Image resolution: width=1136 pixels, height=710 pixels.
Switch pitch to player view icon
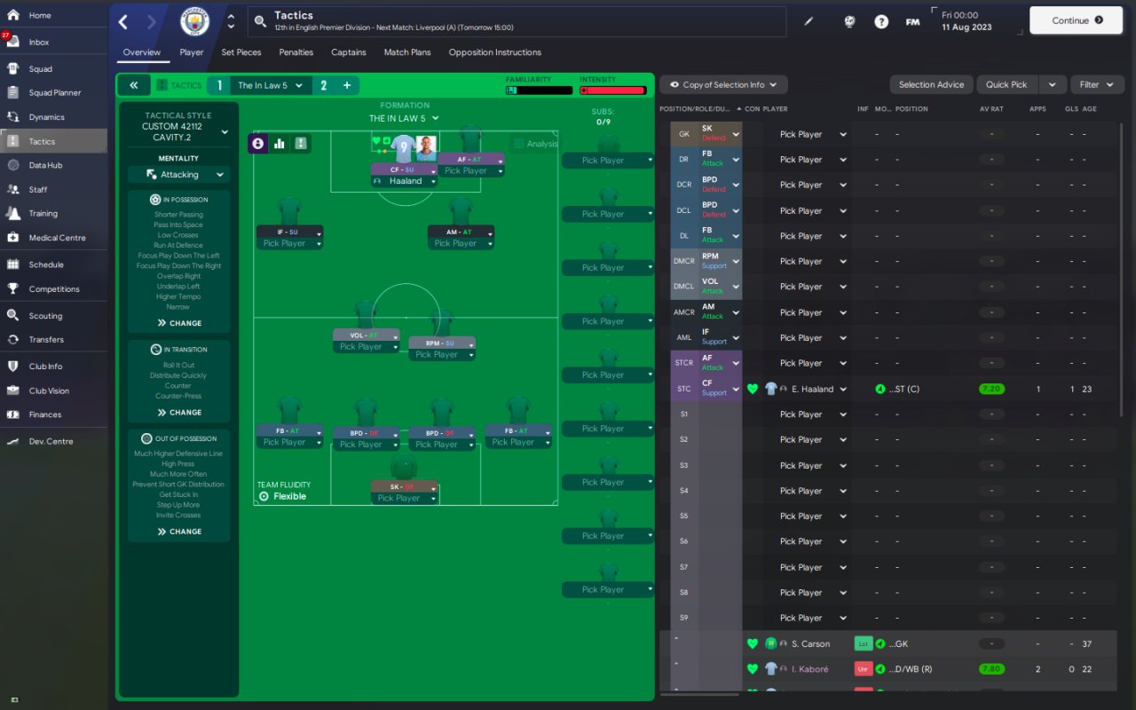258,143
